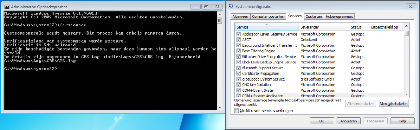
Task: Open Help in Systeemconfiguratie
Action: (402, 121)
